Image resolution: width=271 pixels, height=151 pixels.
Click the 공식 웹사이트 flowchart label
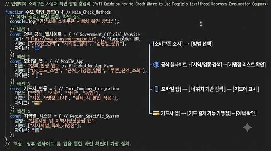[x=174, y=65]
